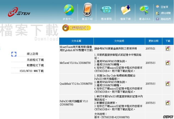Click the envelope 聯絡我們 icon
The width and height of the screenshot is (174, 119).
click(157, 19)
